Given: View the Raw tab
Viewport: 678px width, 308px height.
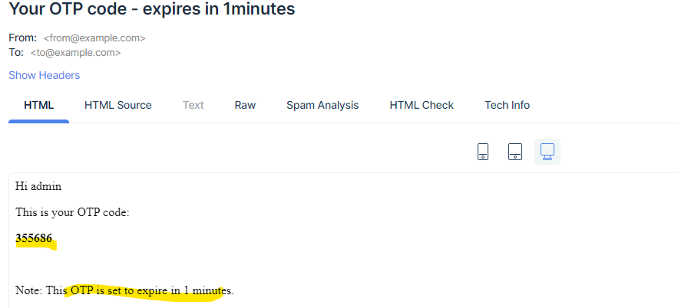Looking at the screenshot, I should (x=245, y=105).
